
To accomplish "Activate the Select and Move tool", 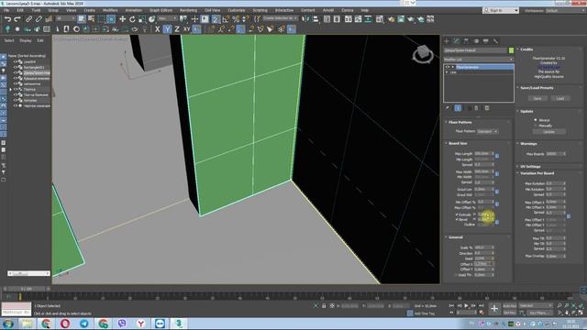I will tap(122, 19).
